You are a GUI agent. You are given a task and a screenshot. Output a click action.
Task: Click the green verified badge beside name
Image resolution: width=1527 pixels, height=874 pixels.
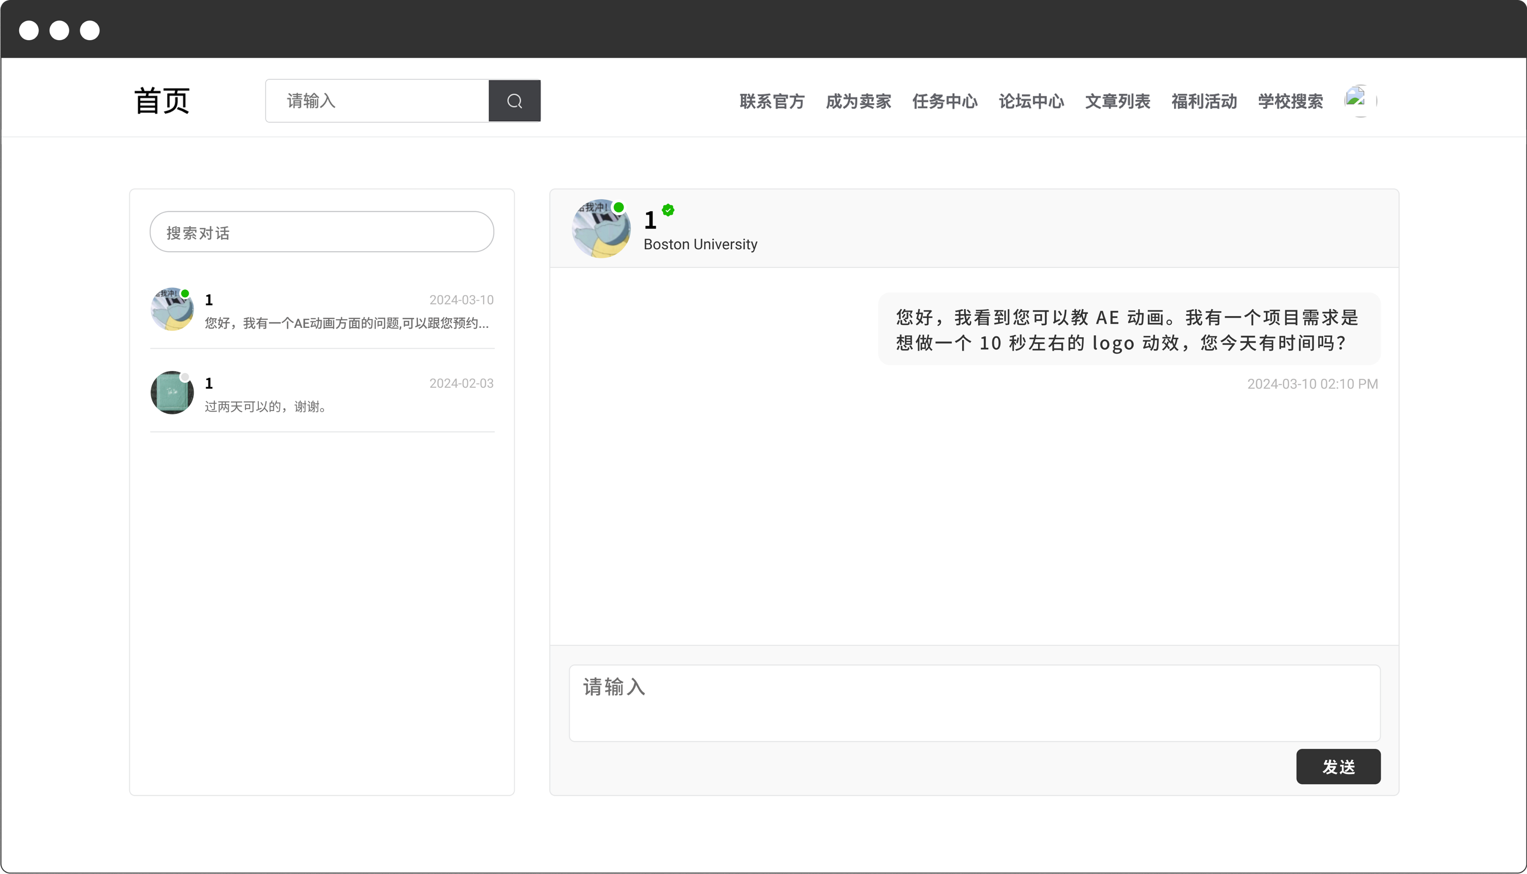point(668,210)
